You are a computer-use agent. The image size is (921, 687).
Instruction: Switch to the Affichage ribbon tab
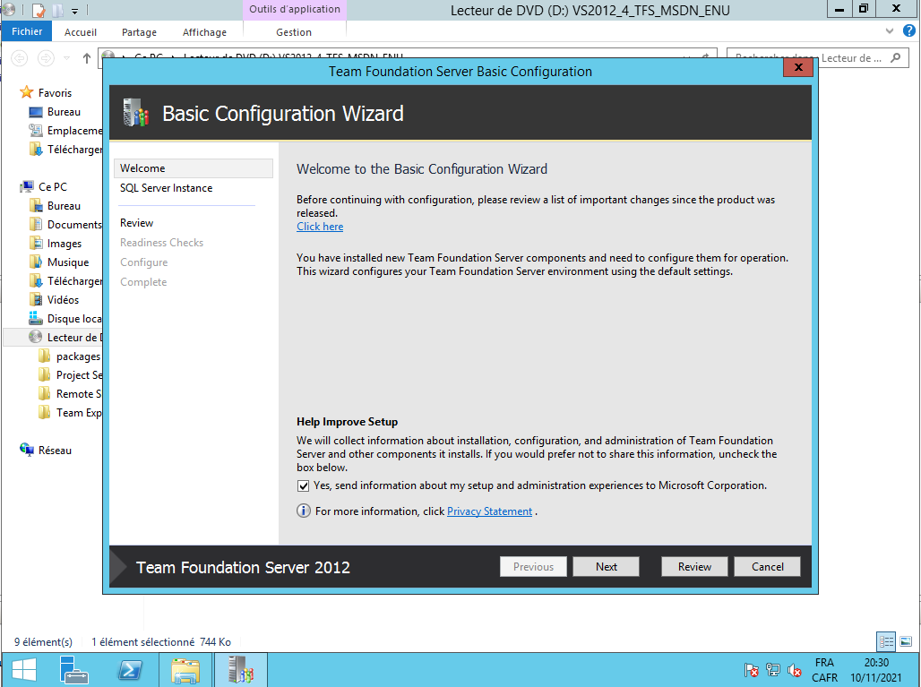204,32
